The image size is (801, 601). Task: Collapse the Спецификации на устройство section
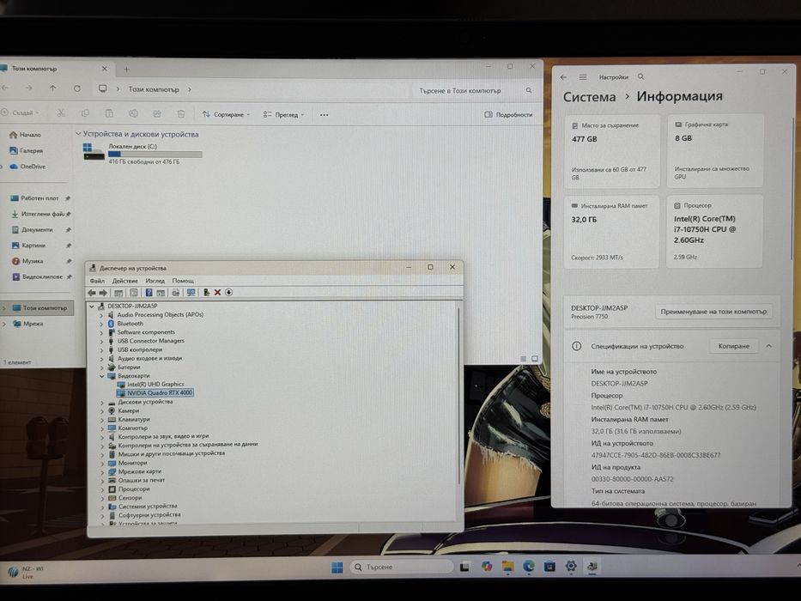pyautogui.click(x=768, y=346)
